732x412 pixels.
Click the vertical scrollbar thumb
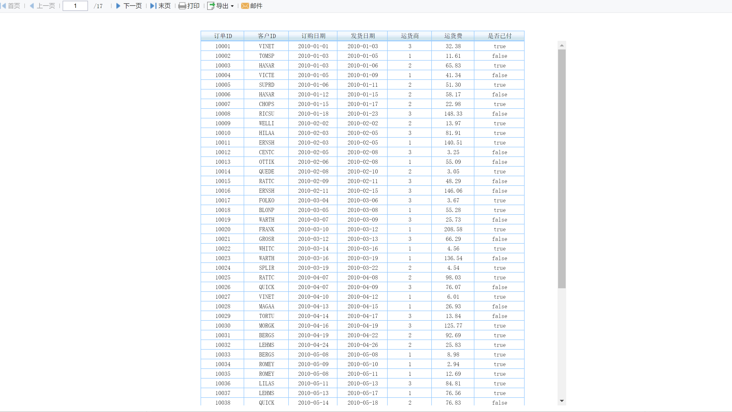pos(562,169)
